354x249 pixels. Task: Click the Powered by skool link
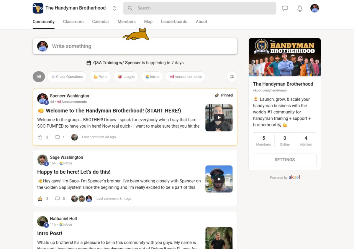coord(285,177)
